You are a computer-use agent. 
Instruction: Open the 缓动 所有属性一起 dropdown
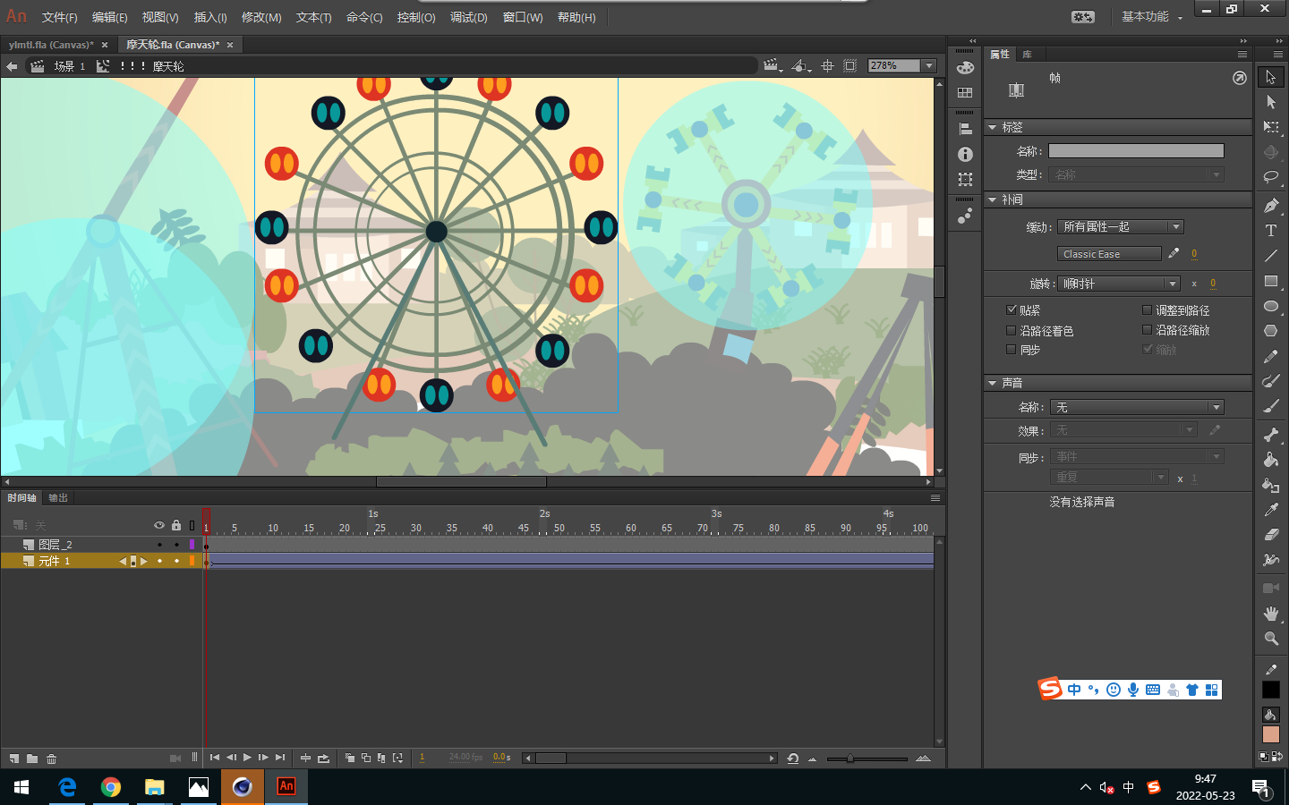(1120, 227)
